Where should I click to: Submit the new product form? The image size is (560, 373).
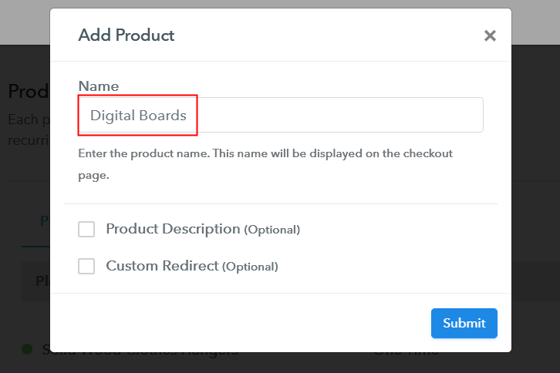click(x=464, y=323)
